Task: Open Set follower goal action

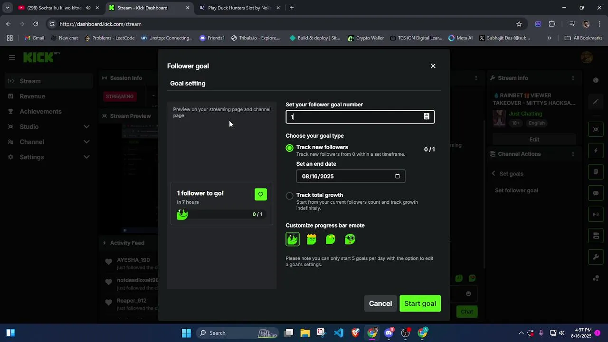Action: 516,190
